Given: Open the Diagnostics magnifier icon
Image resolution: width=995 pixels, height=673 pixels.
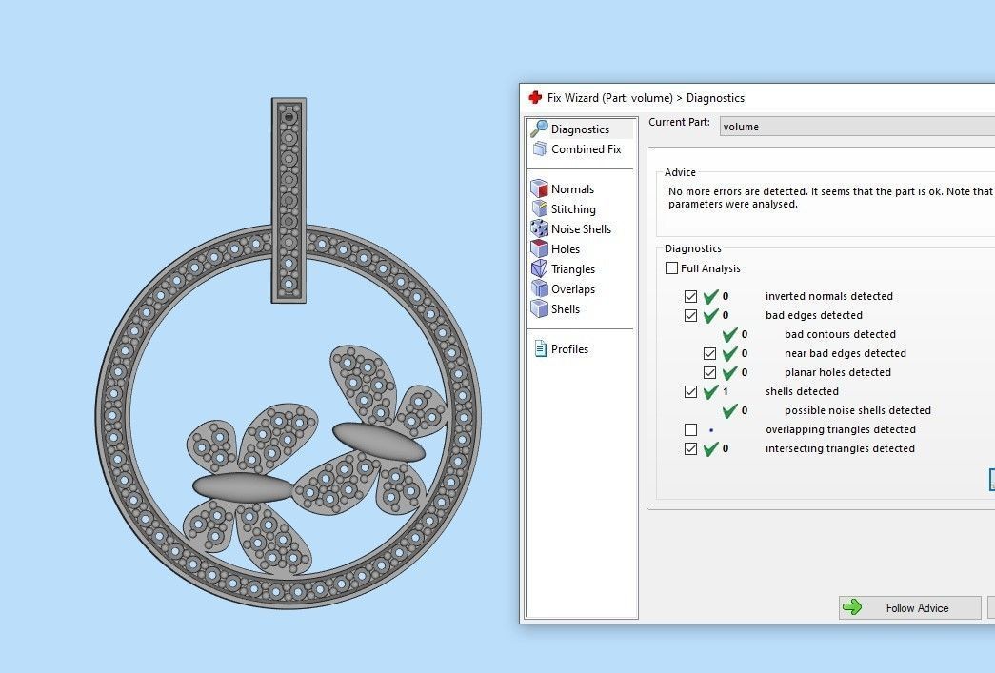Looking at the screenshot, I should click(x=539, y=129).
